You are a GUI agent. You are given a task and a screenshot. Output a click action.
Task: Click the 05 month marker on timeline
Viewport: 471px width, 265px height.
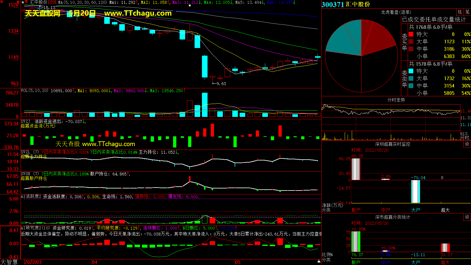238,262
